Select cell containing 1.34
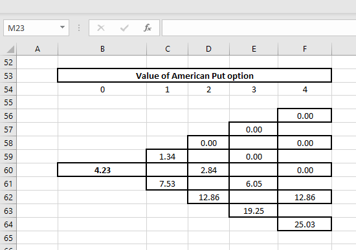The image size is (356, 250). 167,156
